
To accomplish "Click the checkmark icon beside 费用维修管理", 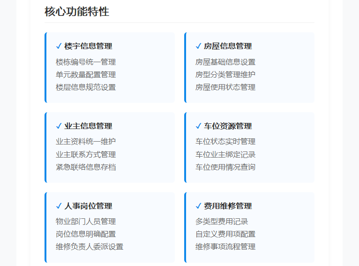I will [x=199, y=206].
